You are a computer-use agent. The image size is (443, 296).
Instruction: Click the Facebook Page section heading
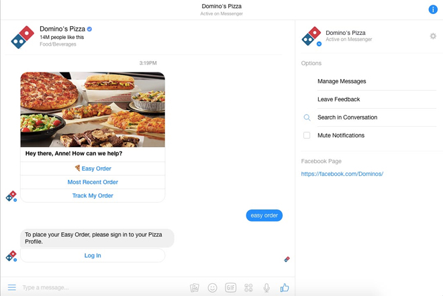(322, 161)
